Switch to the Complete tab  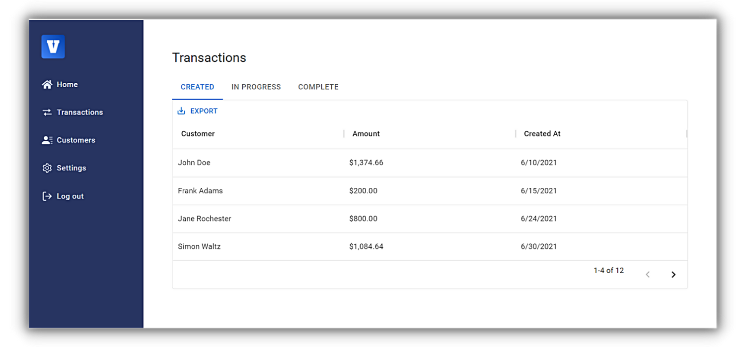[318, 87]
